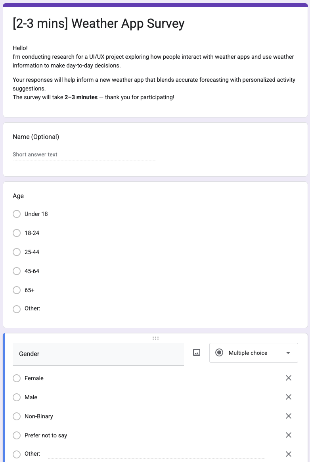The height and width of the screenshot is (462, 310).
Task: Pick the 25-44 age option
Action: [17, 252]
